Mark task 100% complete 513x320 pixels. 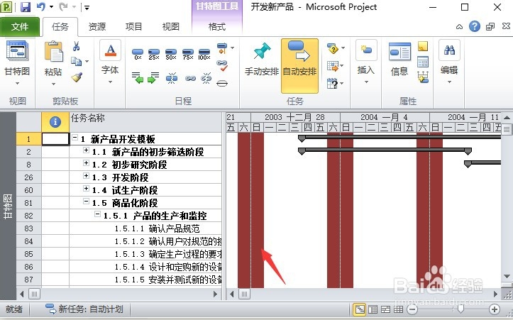pyautogui.click(x=204, y=54)
